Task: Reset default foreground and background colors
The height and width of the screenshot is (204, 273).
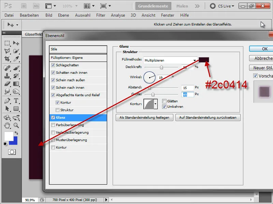Action: 5,144
